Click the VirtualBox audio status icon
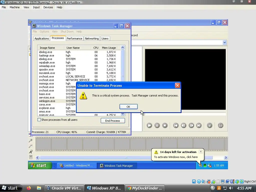256x192 pixels. click(203, 181)
